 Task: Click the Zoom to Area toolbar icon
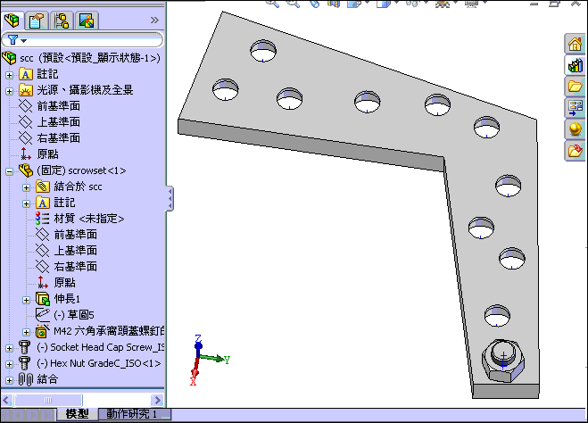tap(294, 3)
